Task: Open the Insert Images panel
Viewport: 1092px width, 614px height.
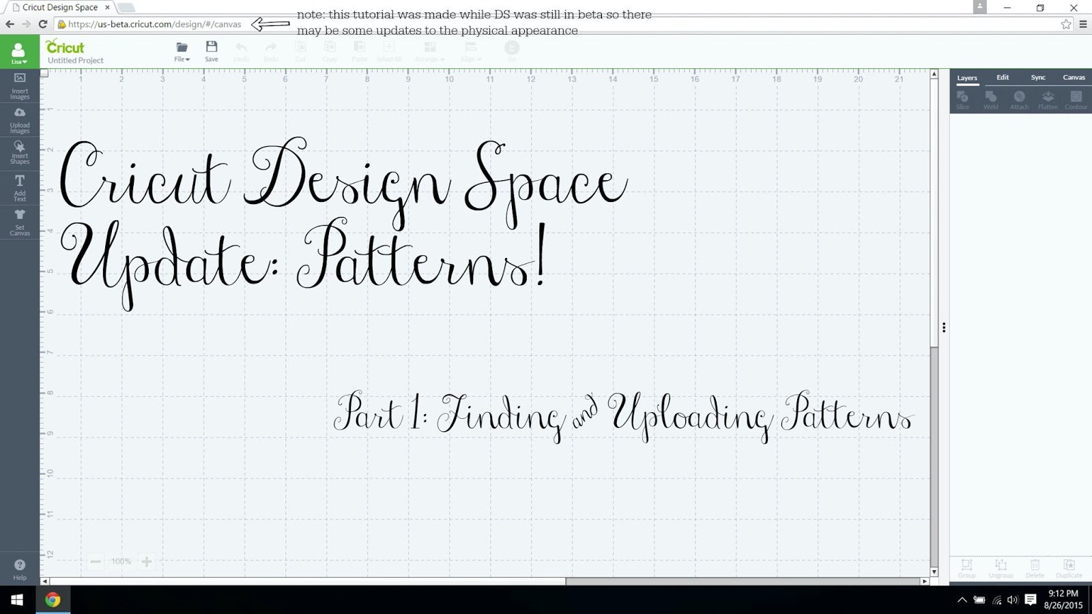Action: click(x=20, y=85)
